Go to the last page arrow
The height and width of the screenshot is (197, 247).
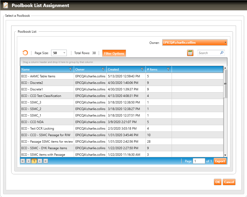[45, 161]
